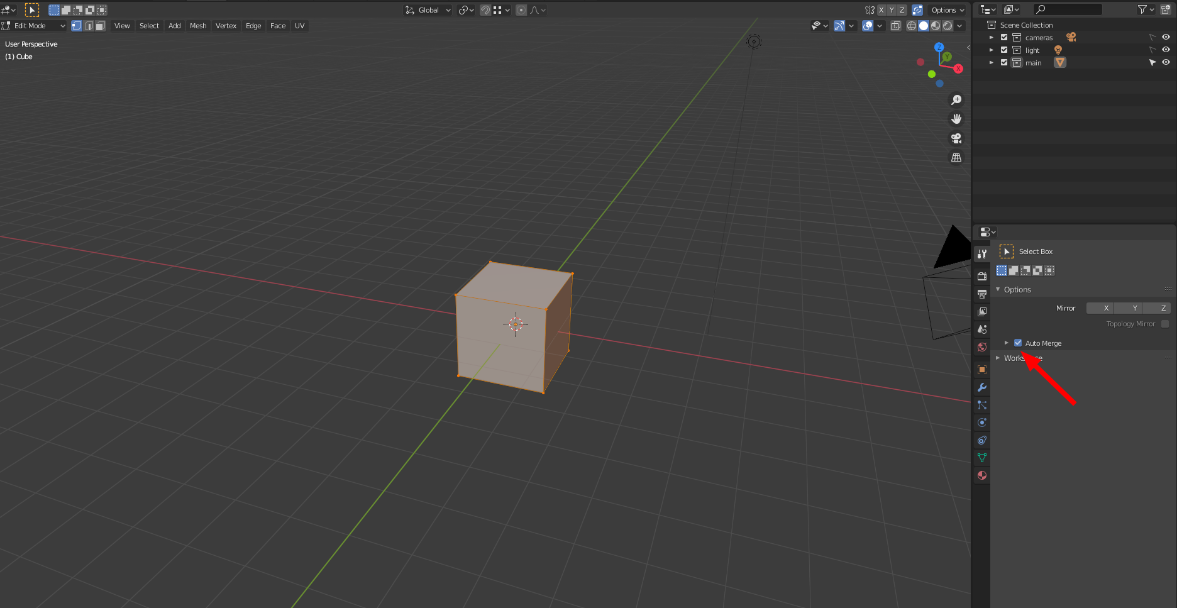Open the Output properties tab
1177x608 pixels.
tap(982, 294)
